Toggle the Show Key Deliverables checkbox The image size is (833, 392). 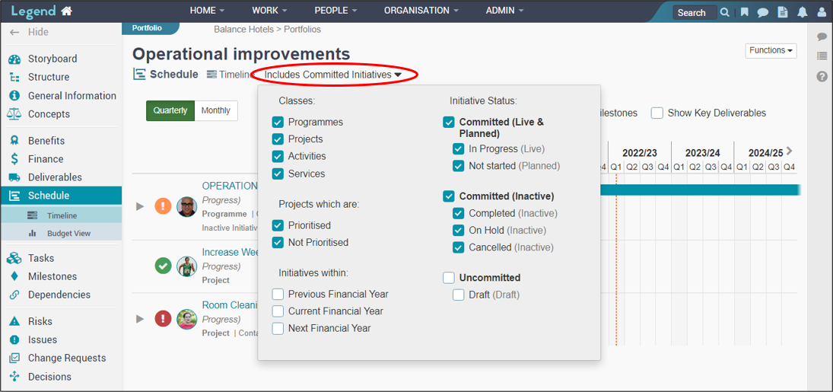coord(657,113)
